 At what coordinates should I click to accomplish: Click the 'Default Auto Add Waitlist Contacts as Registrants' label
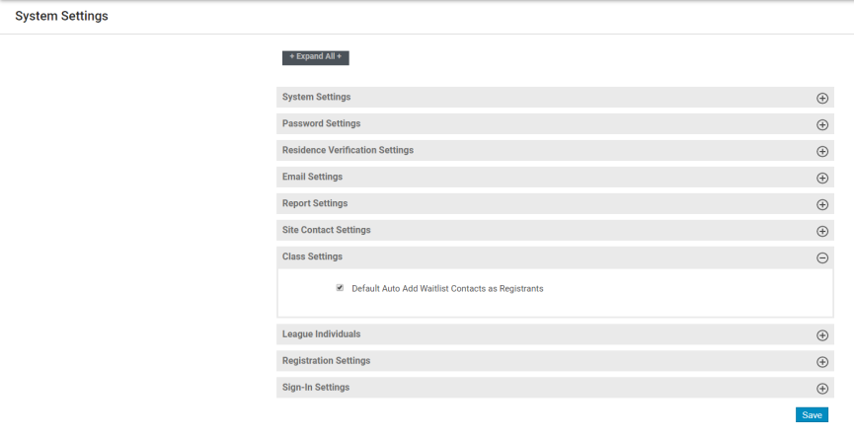click(447, 289)
